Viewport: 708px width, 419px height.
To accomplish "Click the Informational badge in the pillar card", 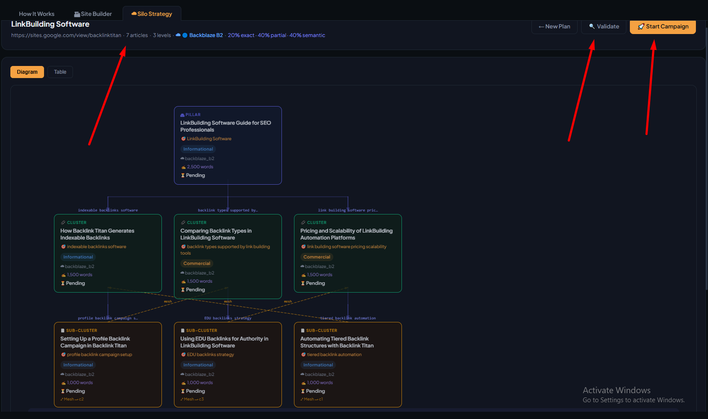I will (x=198, y=149).
